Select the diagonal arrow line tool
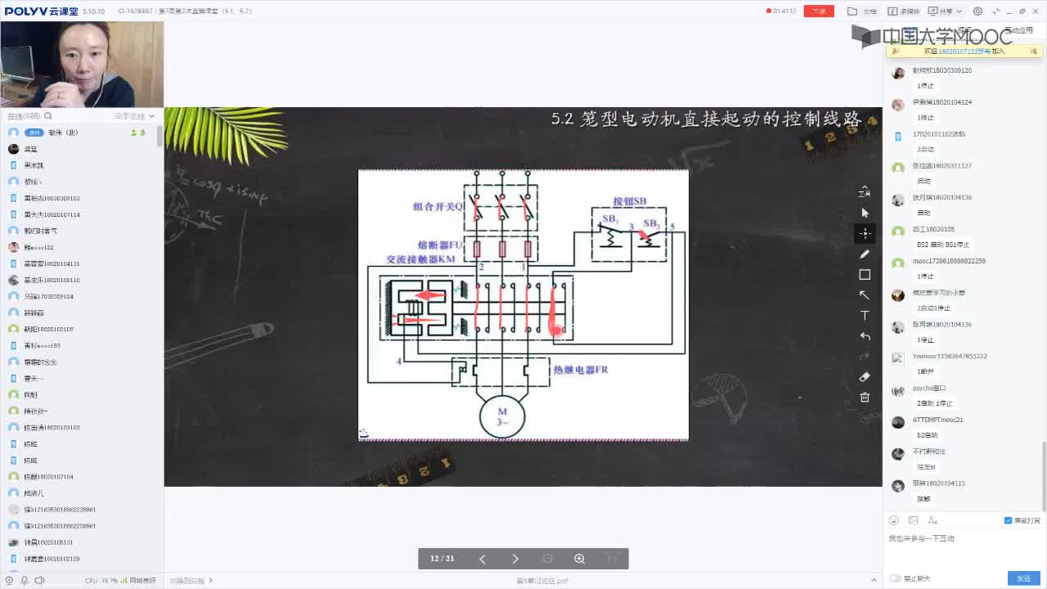 point(865,295)
